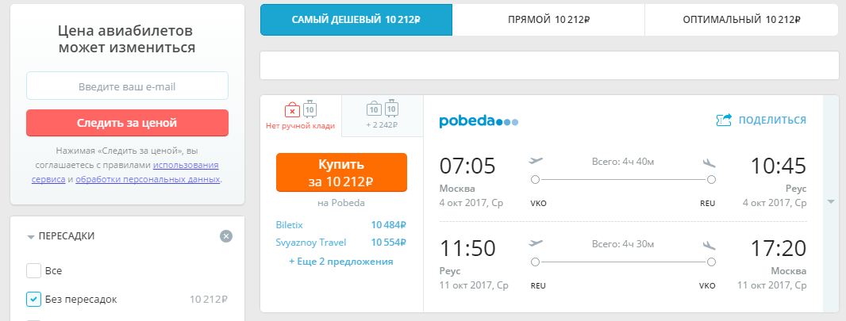Click the return flight landing plane icon
Image resolution: width=846 pixels, height=321 pixels.
click(x=709, y=245)
